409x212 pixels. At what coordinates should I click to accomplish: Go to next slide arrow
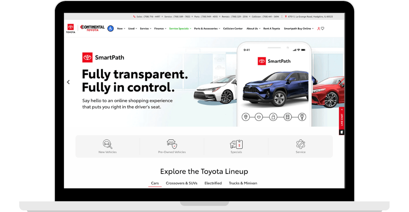(340, 82)
